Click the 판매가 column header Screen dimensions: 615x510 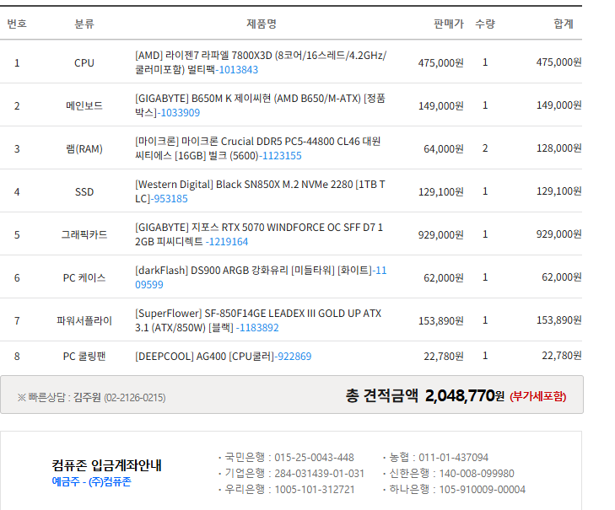[449, 24]
